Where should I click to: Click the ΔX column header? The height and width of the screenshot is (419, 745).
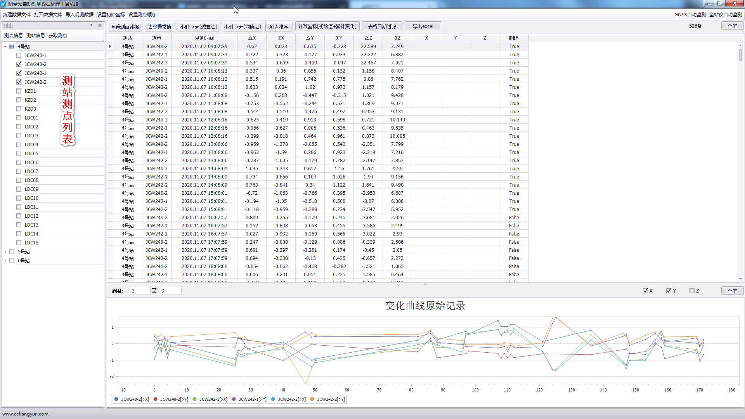click(x=252, y=38)
